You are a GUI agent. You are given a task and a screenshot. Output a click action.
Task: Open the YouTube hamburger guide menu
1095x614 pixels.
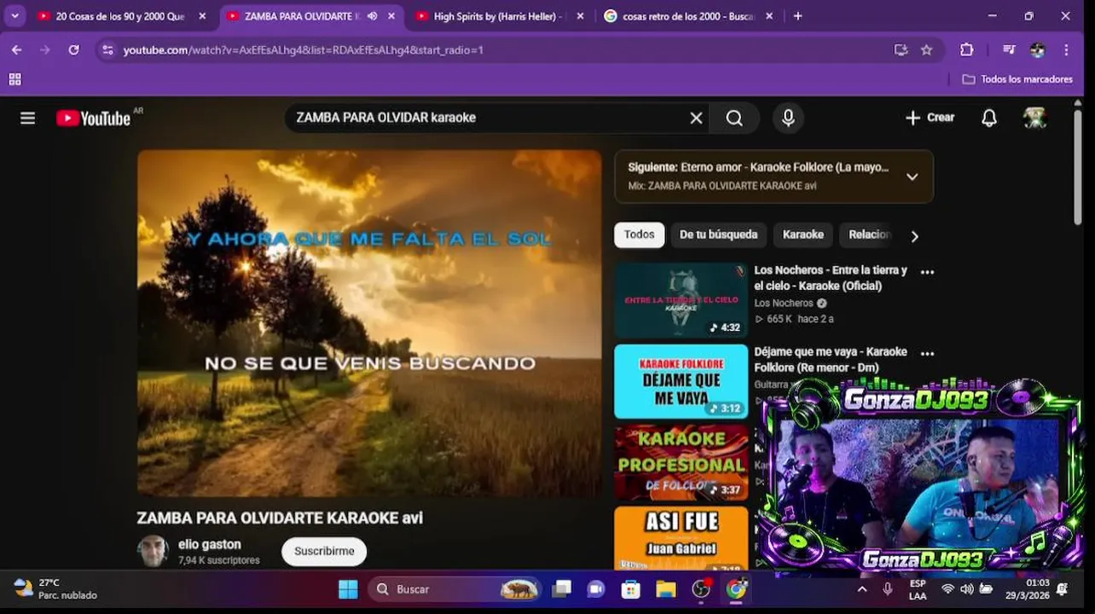point(28,118)
